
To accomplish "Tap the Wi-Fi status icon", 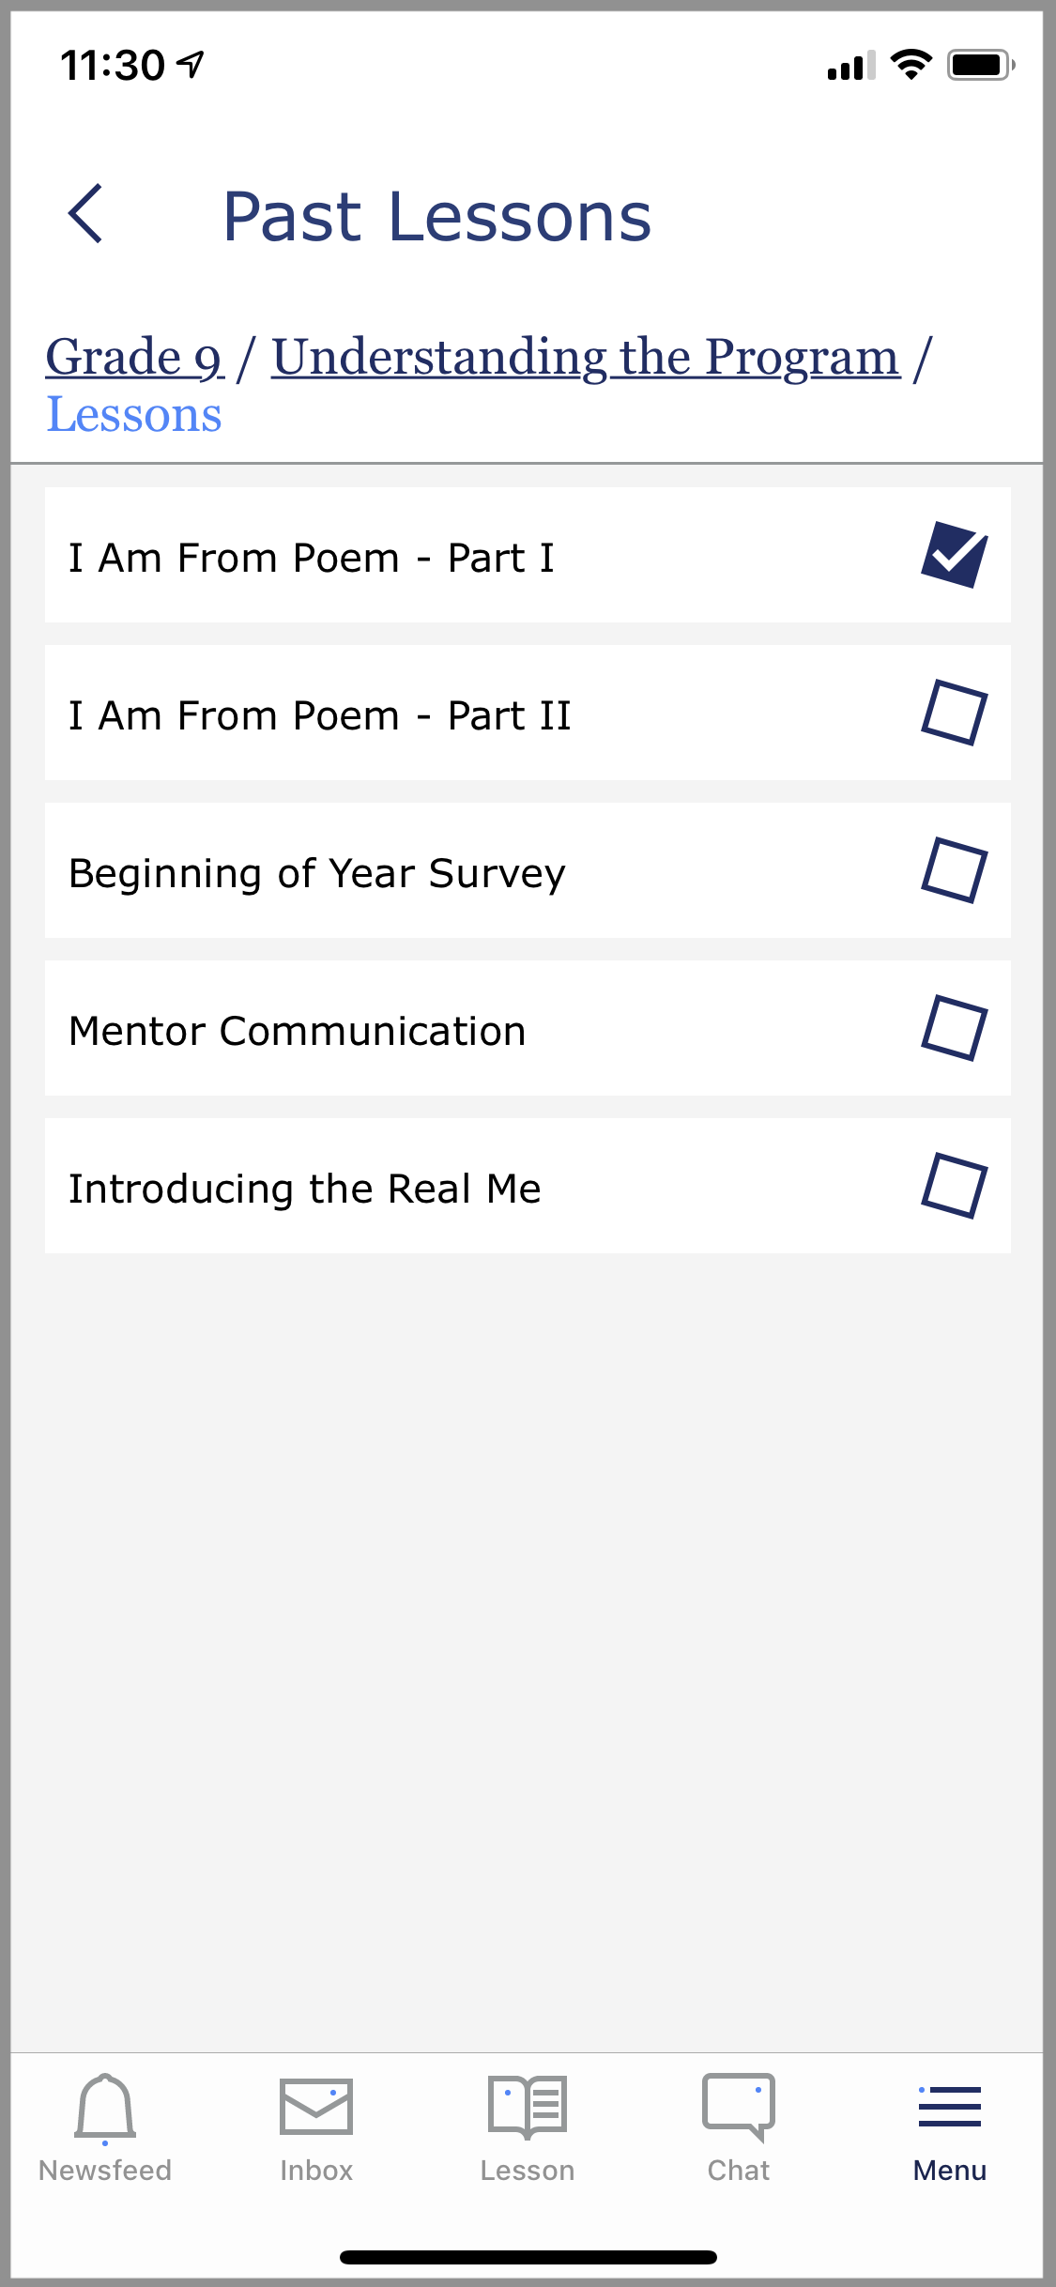I will [x=911, y=65].
